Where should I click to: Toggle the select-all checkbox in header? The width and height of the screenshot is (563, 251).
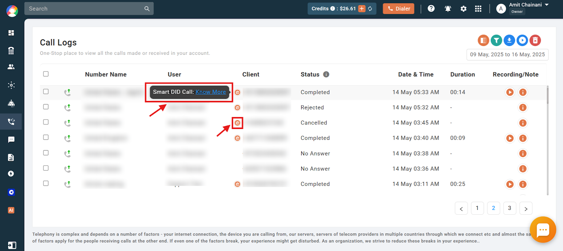46,74
